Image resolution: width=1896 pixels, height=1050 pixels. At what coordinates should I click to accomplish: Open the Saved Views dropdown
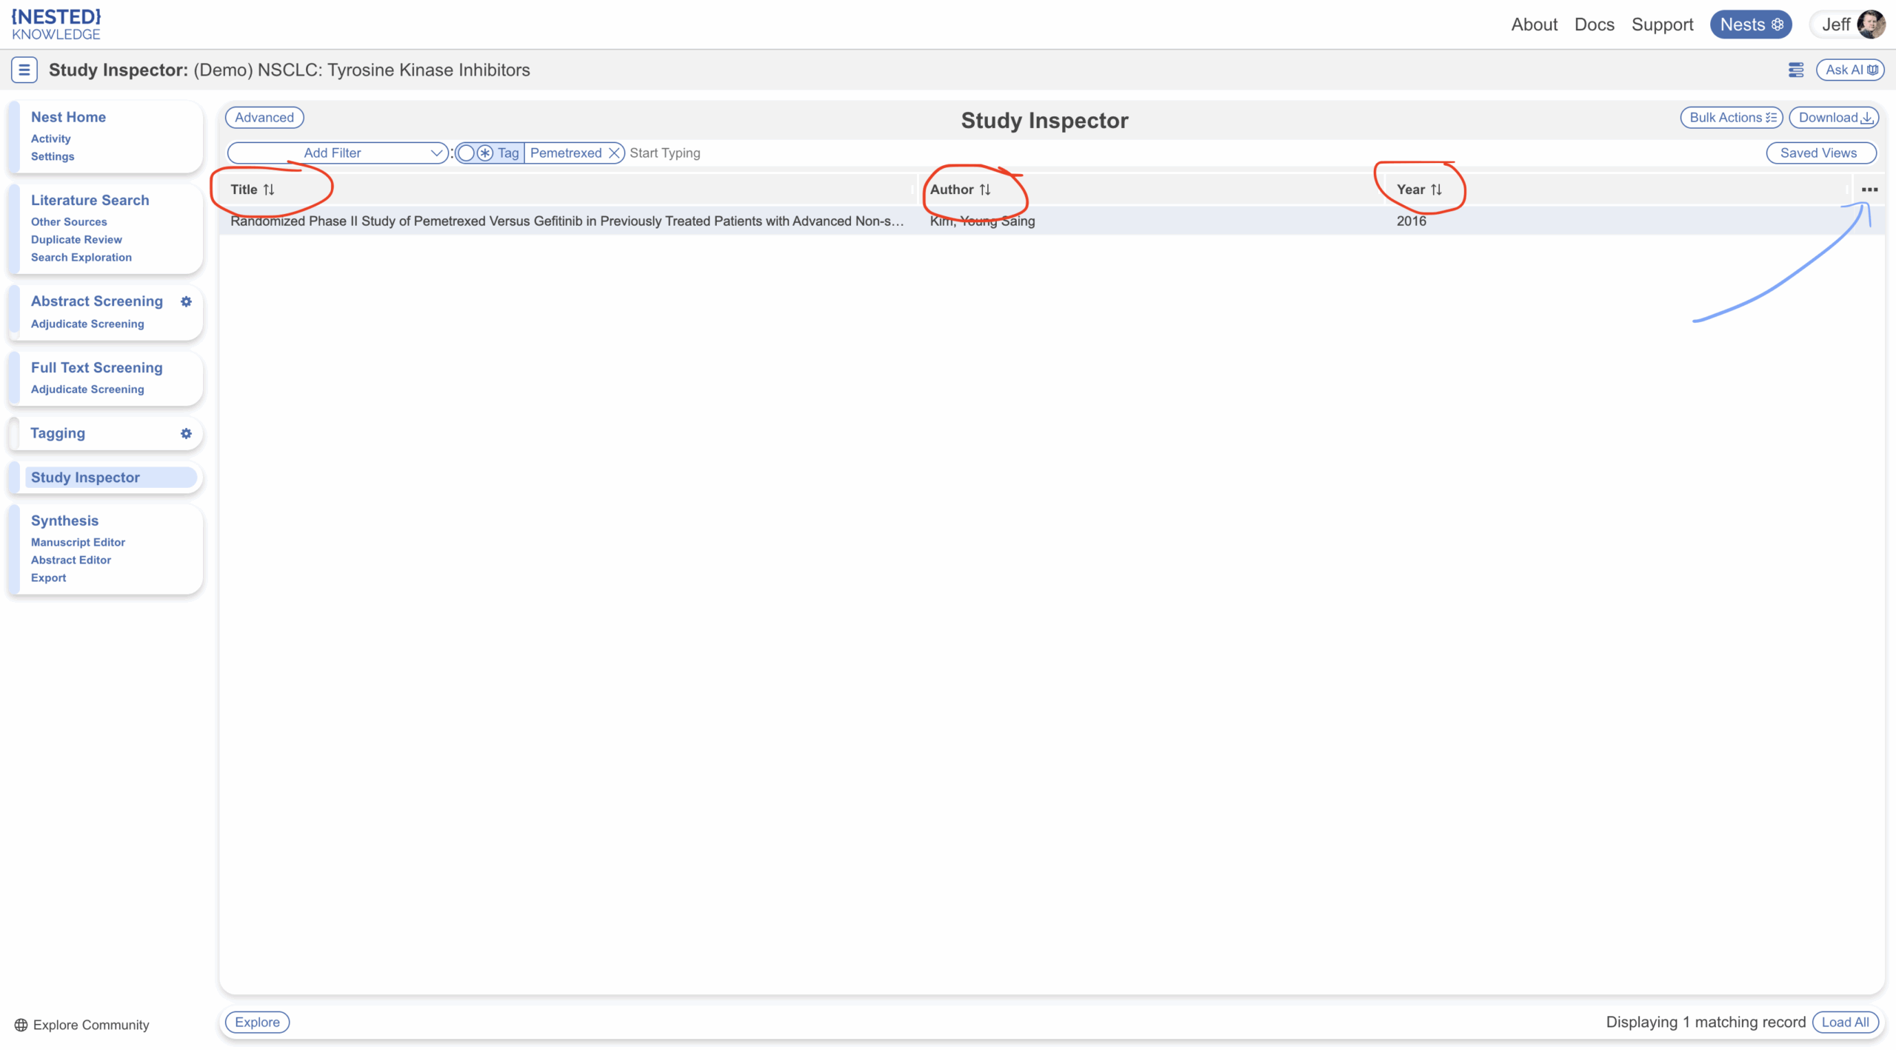tap(1820, 153)
